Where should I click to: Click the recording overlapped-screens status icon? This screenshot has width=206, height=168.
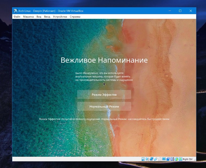(168, 159)
